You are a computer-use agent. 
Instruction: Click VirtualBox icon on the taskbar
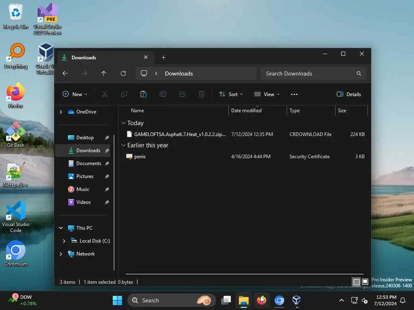tap(296, 300)
